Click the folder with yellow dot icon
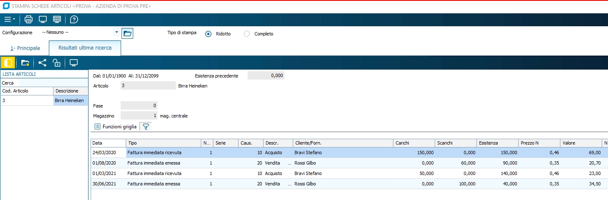608x200 pixels. tap(25, 63)
